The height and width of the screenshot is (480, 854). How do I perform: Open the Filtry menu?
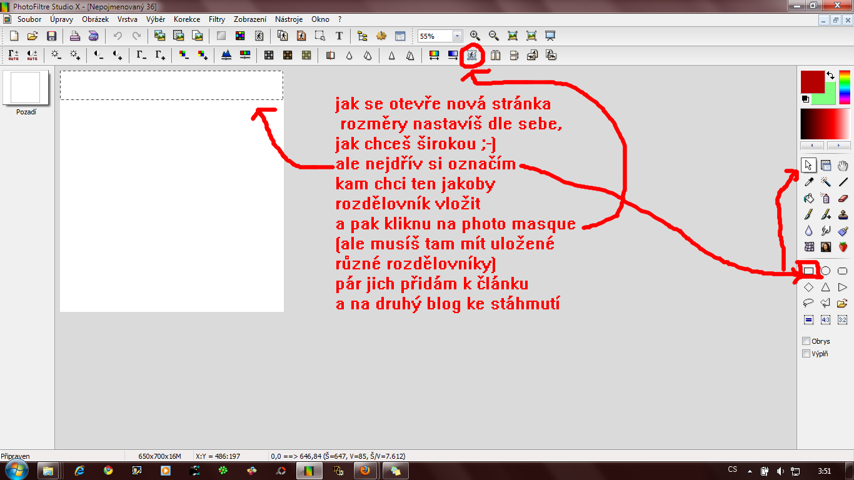[x=217, y=19]
